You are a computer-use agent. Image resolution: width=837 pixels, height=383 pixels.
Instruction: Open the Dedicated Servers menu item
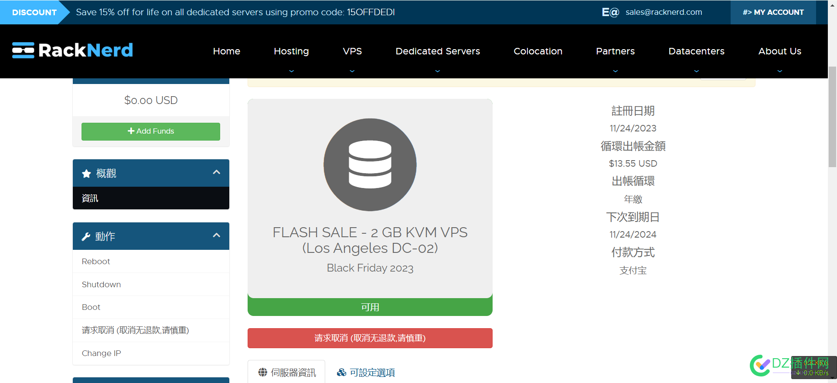438,51
